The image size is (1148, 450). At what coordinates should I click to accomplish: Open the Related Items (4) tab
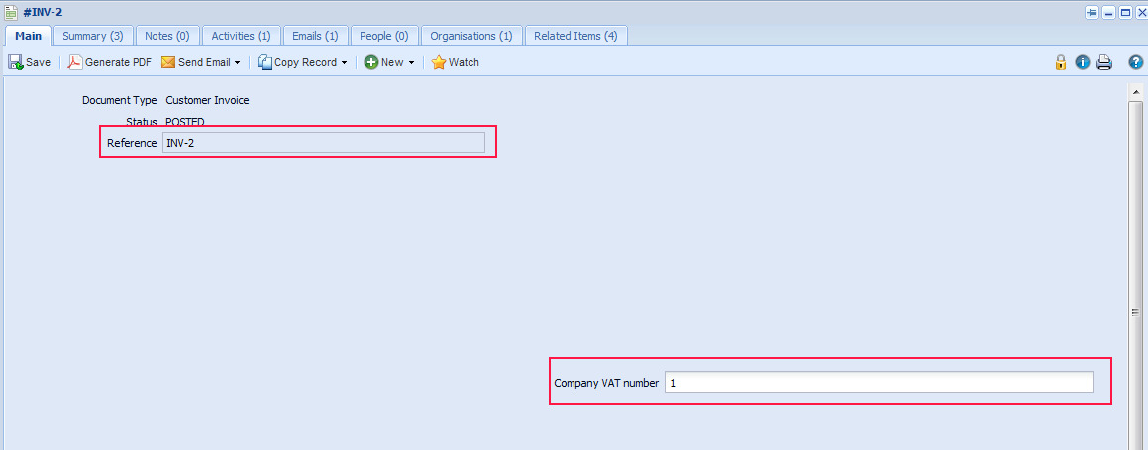[x=575, y=35]
